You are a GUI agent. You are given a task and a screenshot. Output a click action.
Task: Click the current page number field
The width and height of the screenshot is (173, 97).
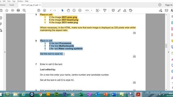(x=51, y=11)
